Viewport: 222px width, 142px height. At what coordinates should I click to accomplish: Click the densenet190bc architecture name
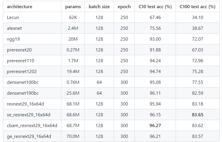(23, 93)
